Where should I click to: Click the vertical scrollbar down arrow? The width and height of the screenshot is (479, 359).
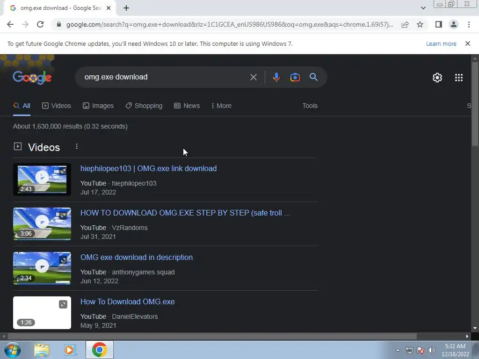click(475, 328)
